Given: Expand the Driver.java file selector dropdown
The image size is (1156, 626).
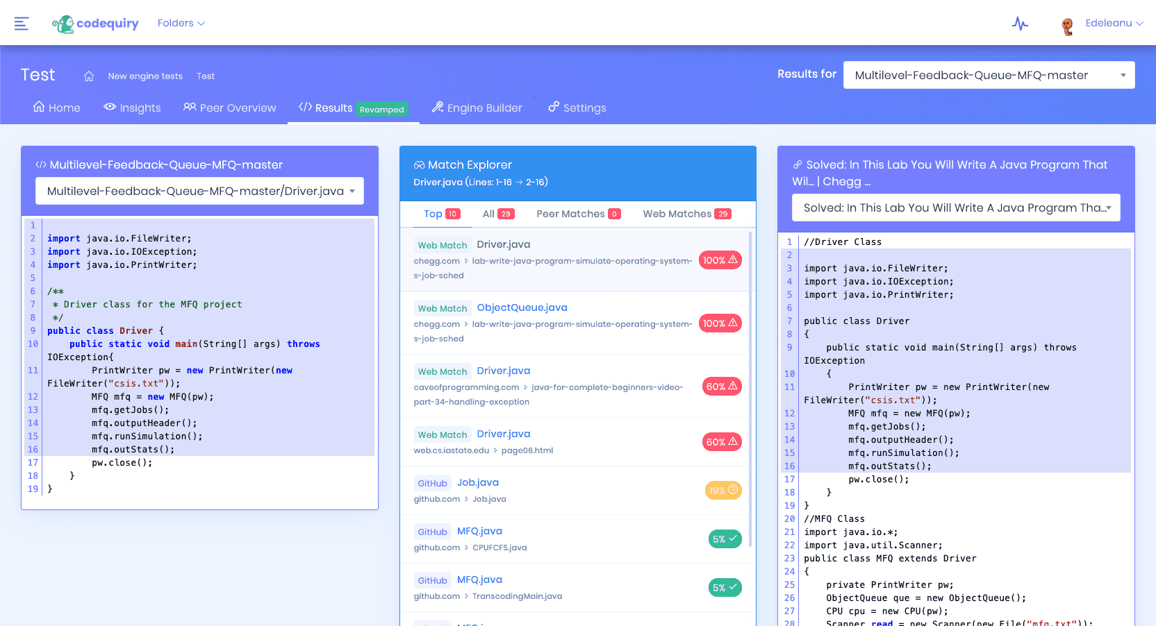Looking at the screenshot, I should 199,191.
